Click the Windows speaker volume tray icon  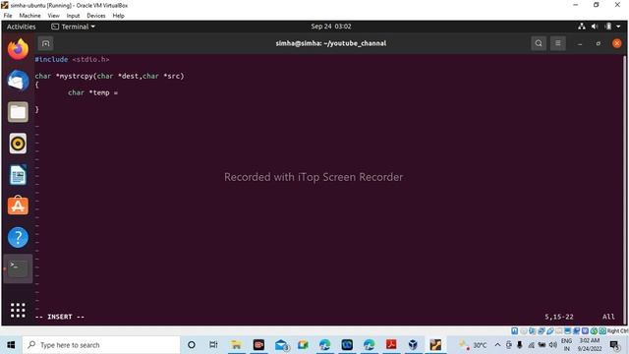[552, 345]
